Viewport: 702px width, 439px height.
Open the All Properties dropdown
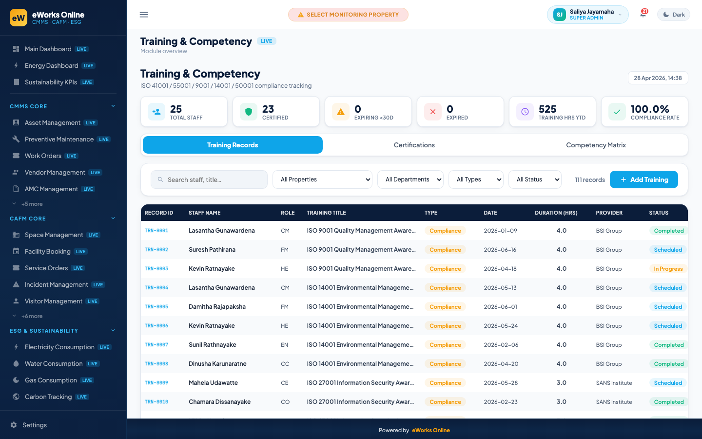[322, 180]
